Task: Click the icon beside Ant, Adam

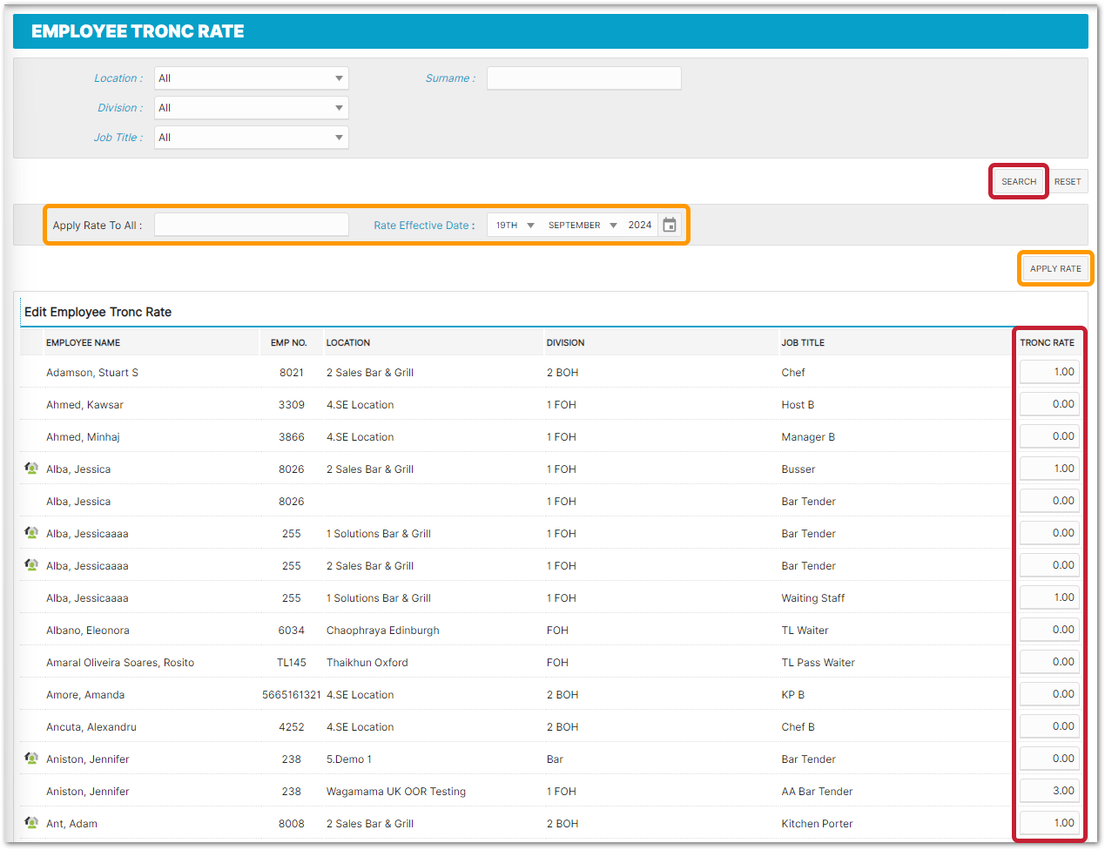Action: tap(31, 823)
